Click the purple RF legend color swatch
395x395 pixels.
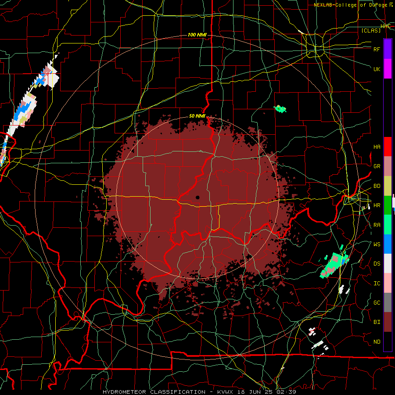click(388, 49)
